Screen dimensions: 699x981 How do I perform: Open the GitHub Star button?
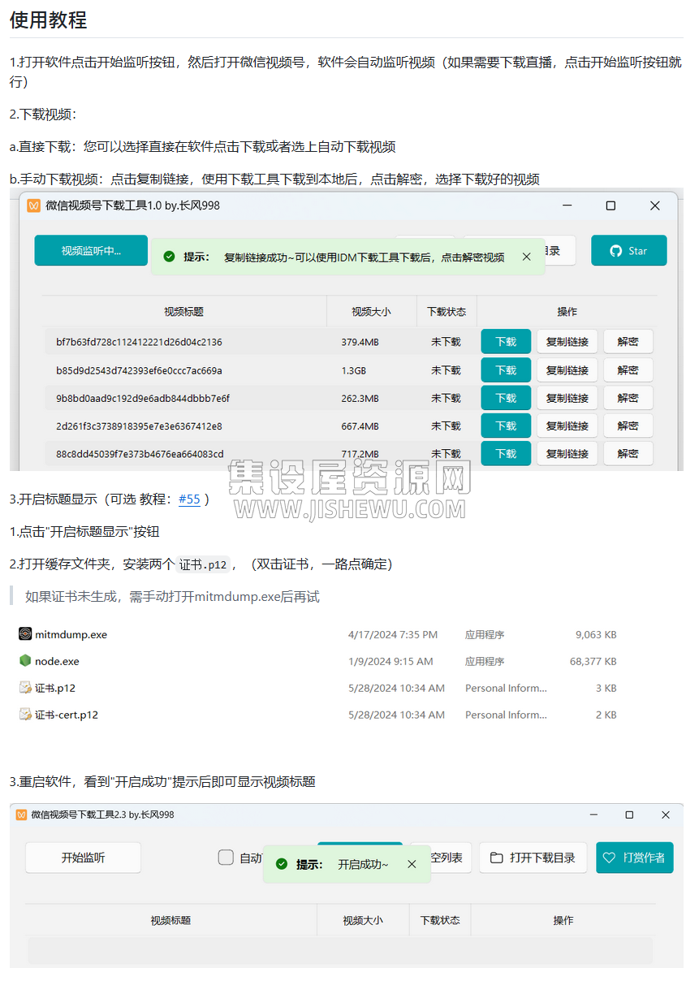point(629,250)
